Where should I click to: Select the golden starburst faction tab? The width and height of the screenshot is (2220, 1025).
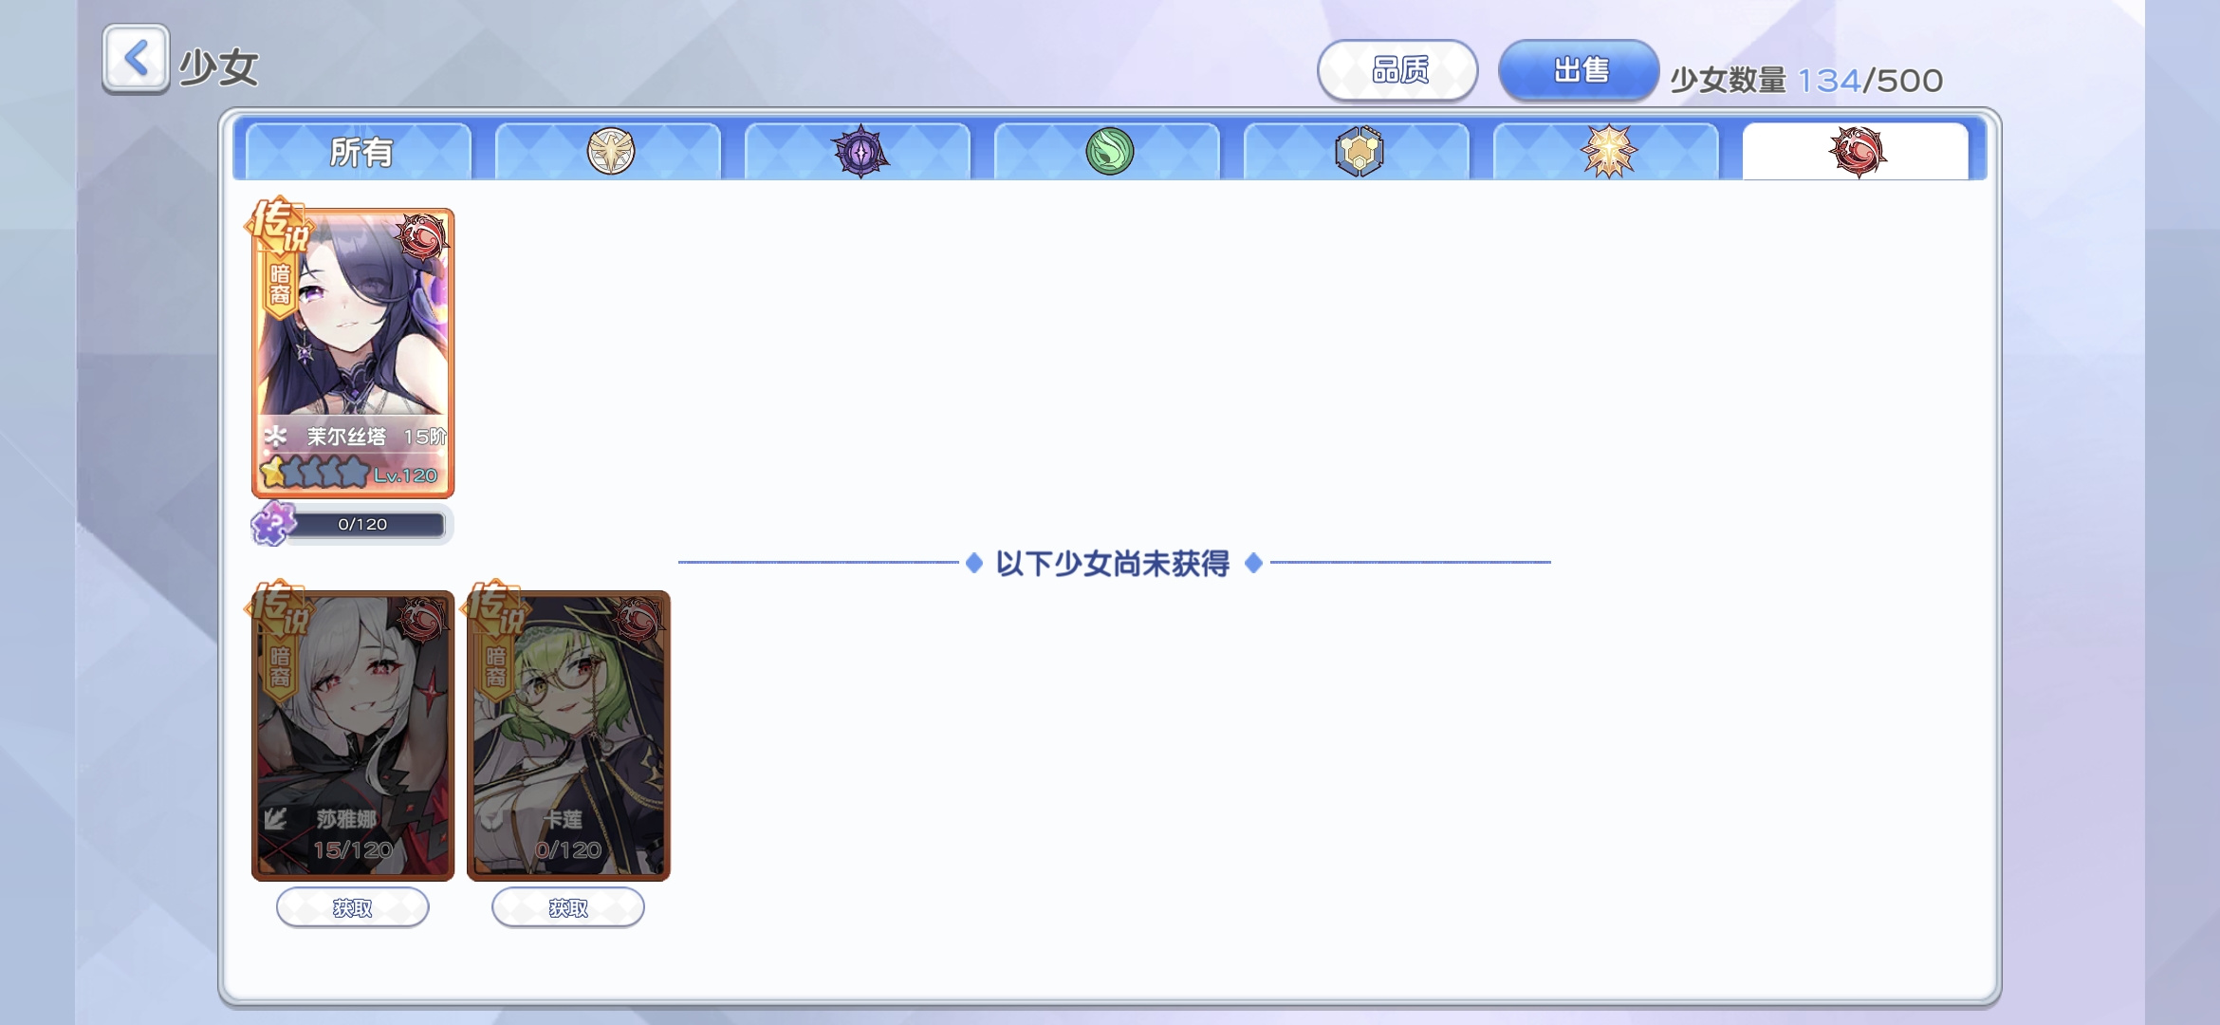1607,151
